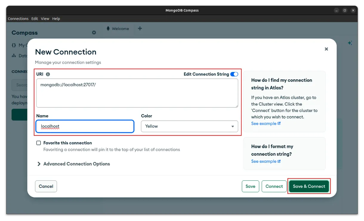Click the plus icon to add tab

pos(140,29)
